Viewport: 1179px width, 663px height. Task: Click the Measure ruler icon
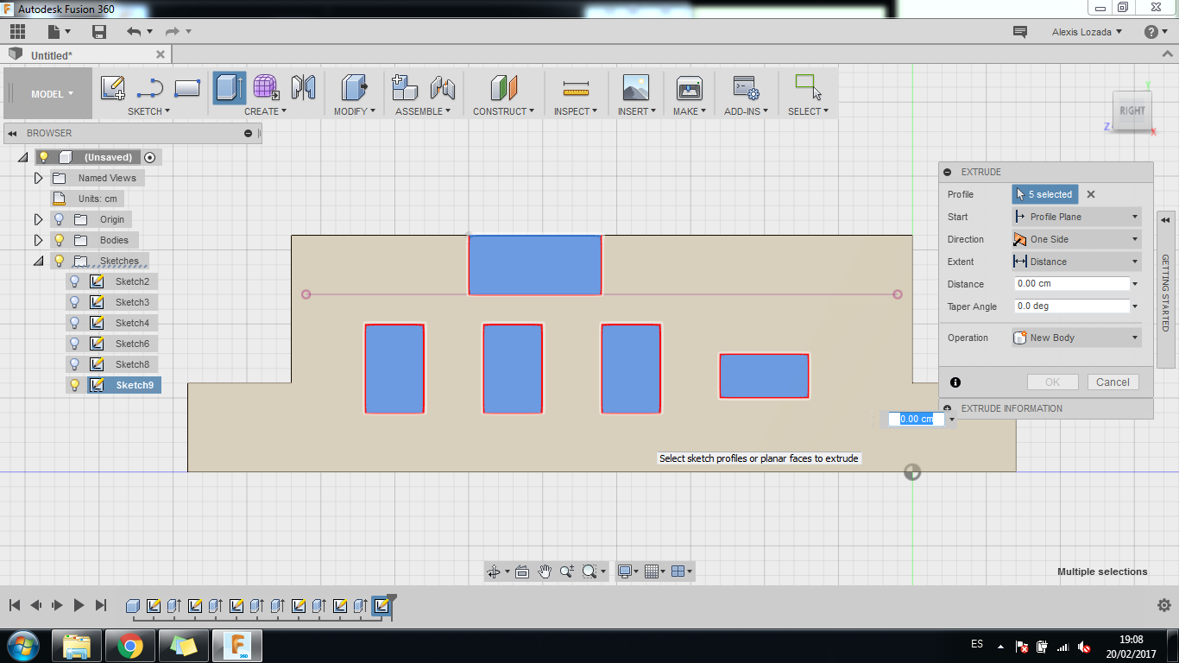click(576, 88)
